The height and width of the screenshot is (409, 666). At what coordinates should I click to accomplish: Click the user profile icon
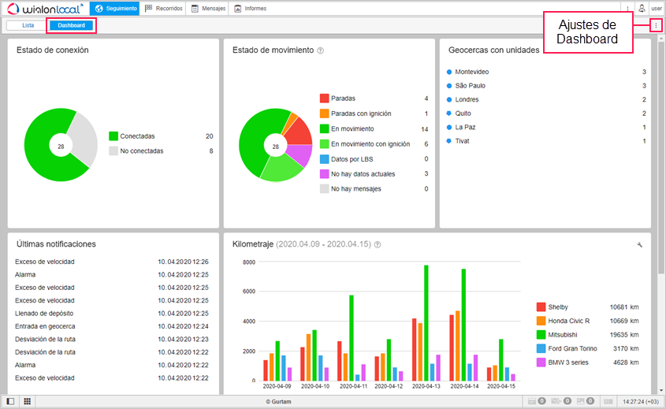tap(642, 9)
